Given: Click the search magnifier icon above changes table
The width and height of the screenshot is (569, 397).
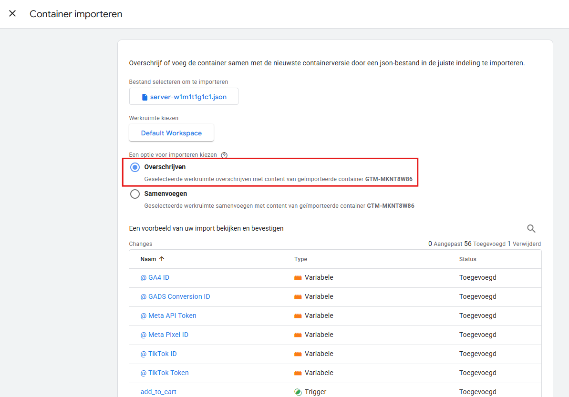Looking at the screenshot, I should tap(531, 229).
